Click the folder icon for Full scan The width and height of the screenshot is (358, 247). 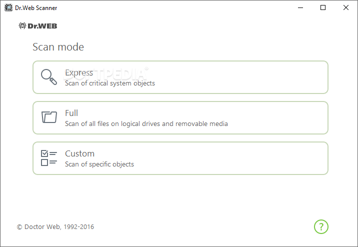click(x=49, y=117)
